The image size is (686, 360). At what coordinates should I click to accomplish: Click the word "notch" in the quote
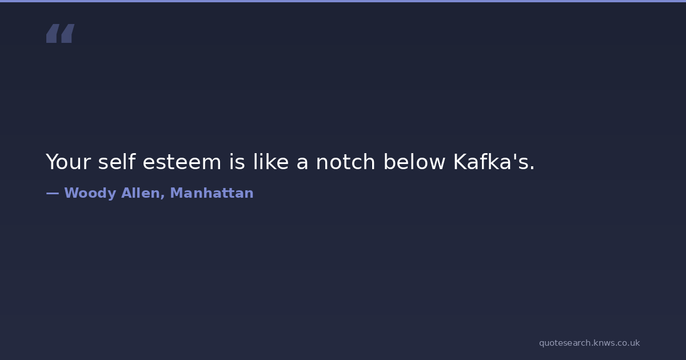click(x=346, y=162)
